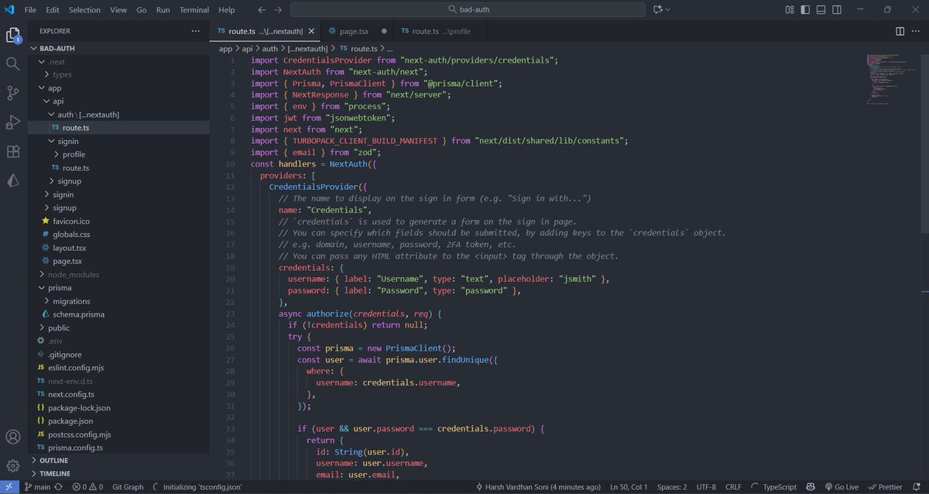Open Explorer Views and More Actions ellipsis
The width and height of the screenshot is (929, 494).
point(195,31)
